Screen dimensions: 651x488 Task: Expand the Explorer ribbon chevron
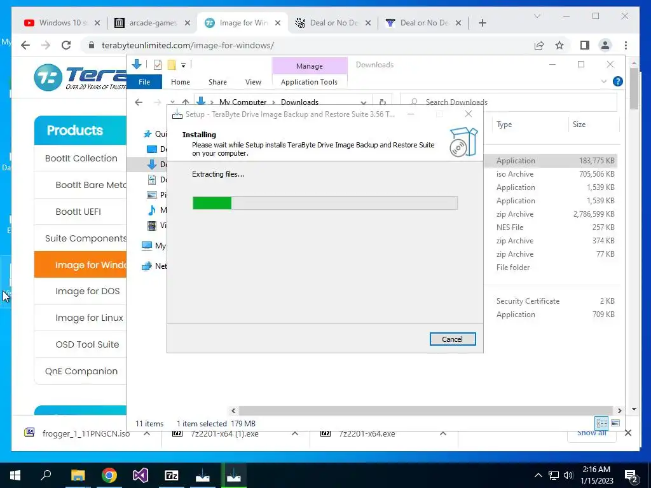click(x=604, y=82)
